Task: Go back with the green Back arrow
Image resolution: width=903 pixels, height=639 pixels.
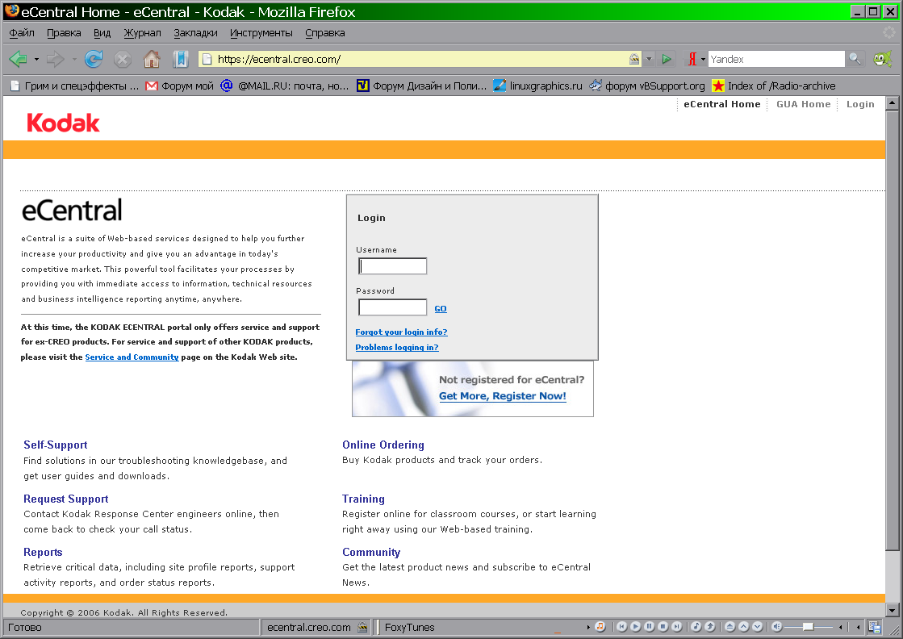Action: 18,59
